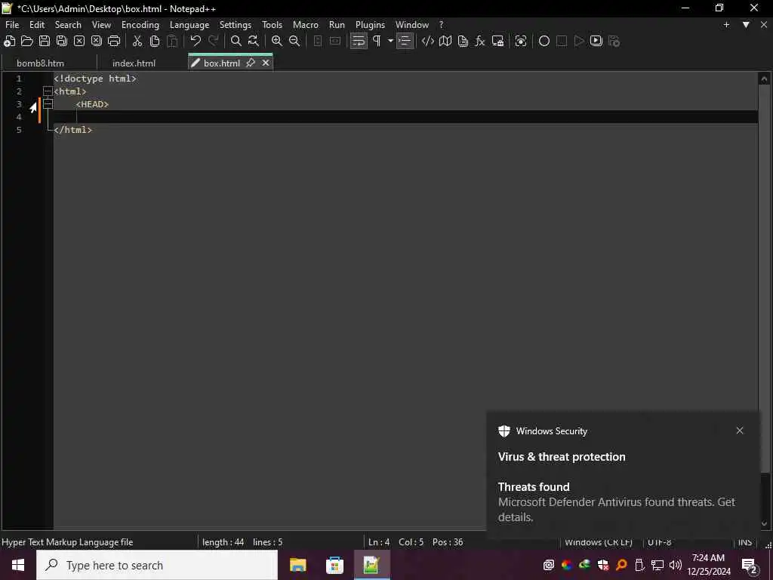Toggle the Show Indent Guide icon

[x=405, y=42]
